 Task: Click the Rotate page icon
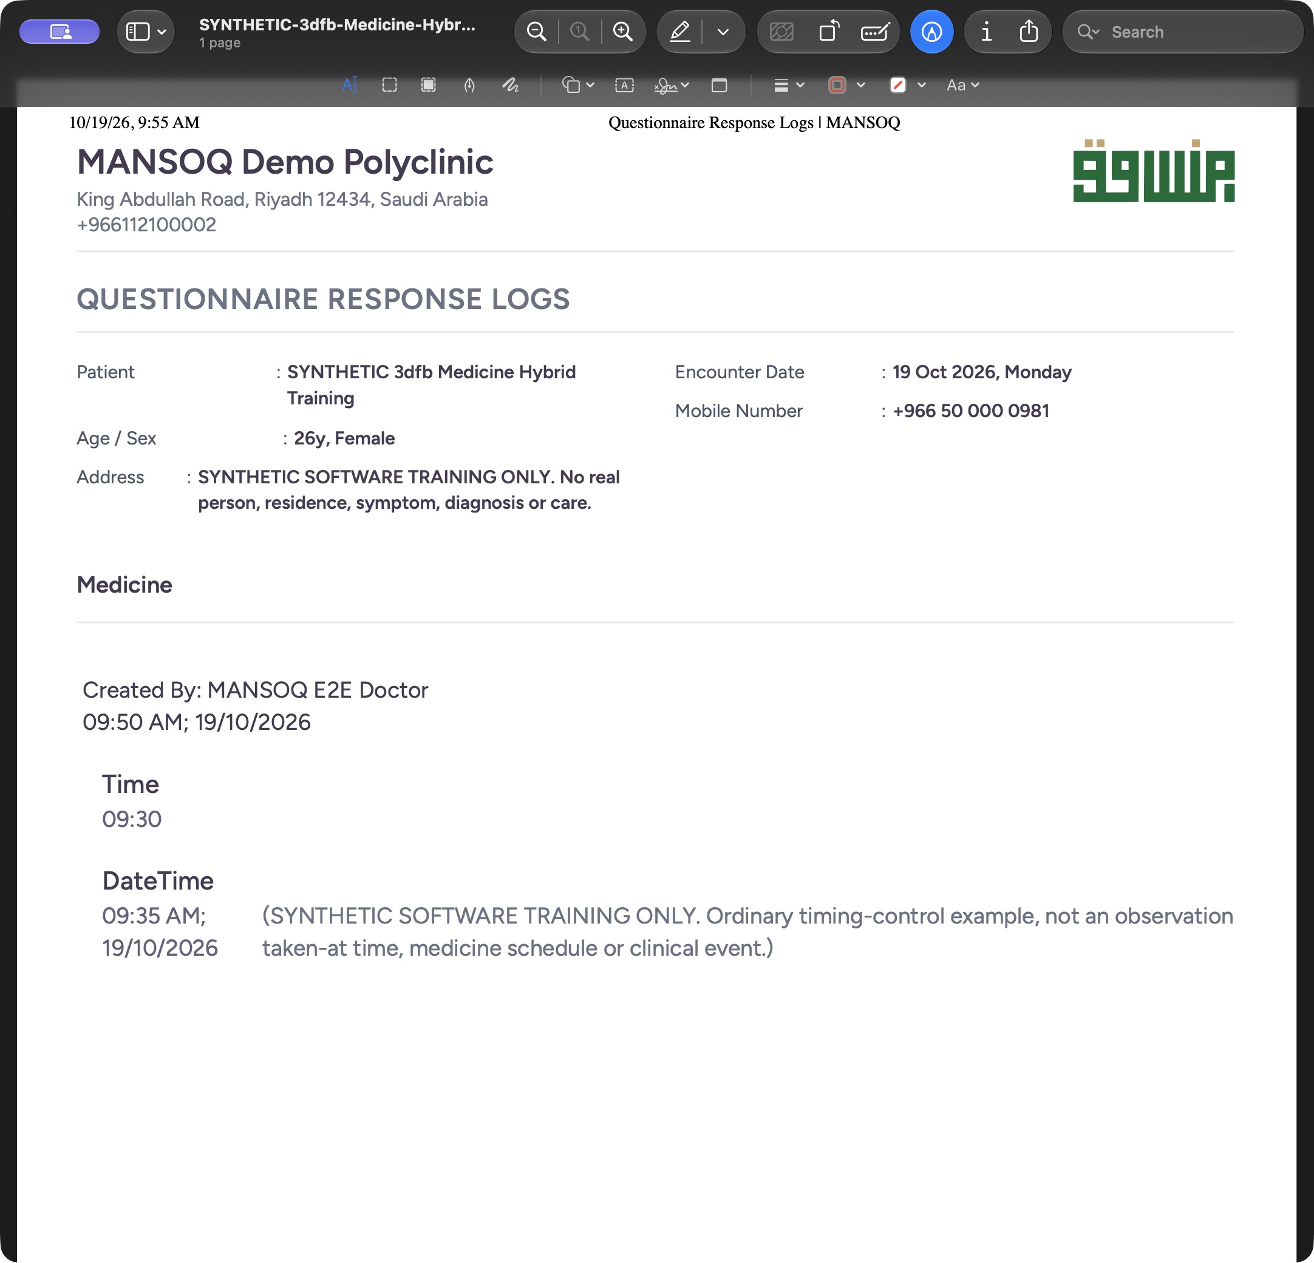point(829,32)
